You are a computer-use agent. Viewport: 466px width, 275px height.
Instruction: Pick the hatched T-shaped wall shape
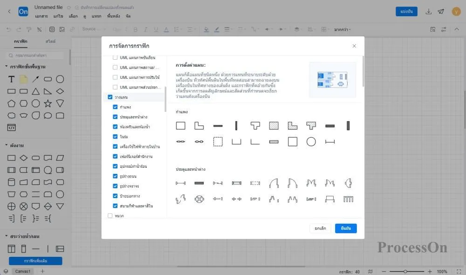311,126
